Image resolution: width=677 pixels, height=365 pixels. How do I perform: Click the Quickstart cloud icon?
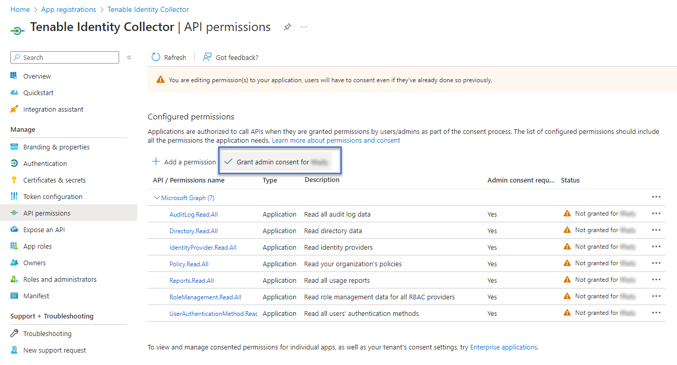14,93
